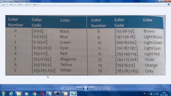Click the code "[255 0 255]"
Image resolution: width=171 pixels, height=96 pixels.
(42, 59)
